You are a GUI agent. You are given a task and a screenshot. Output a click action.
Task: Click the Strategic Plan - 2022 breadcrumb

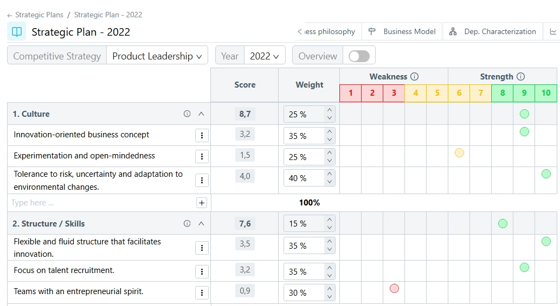point(108,15)
